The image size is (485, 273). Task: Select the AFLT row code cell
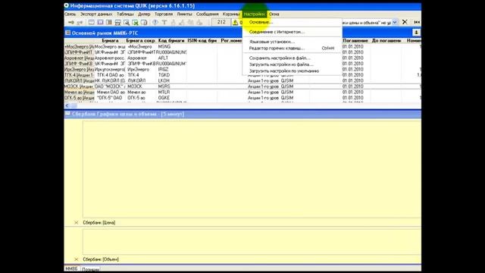[164, 58]
